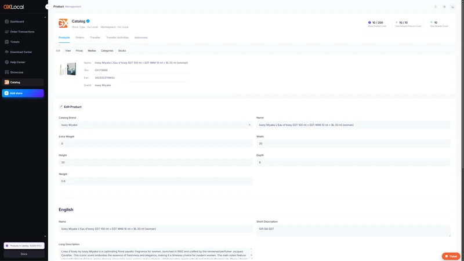The height and width of the screenshot is (261, 464).
Task: Select the Medias sub-tab
Action: (x=92, y=50)
